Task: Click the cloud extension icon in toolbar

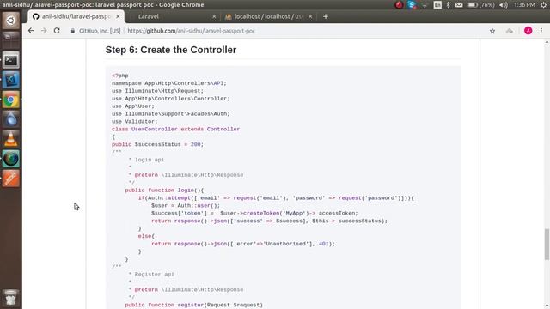Action: point(510,31)
